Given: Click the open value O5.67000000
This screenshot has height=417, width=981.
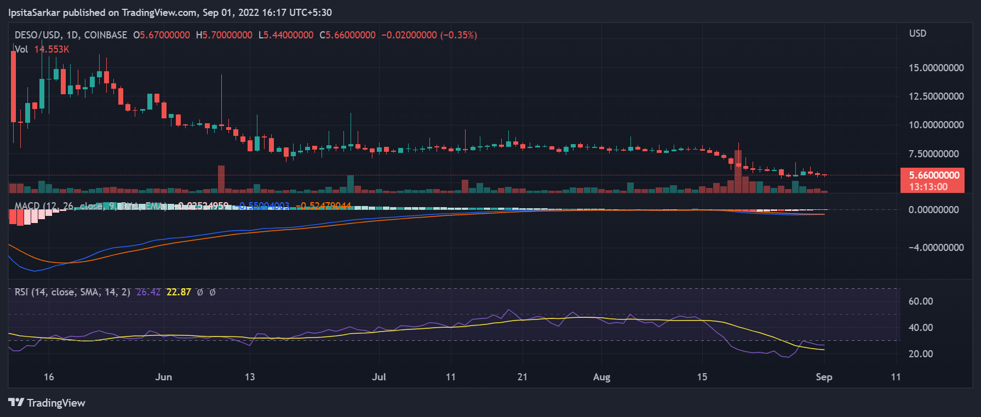Looking at the screenshot, I should [162, 35].
